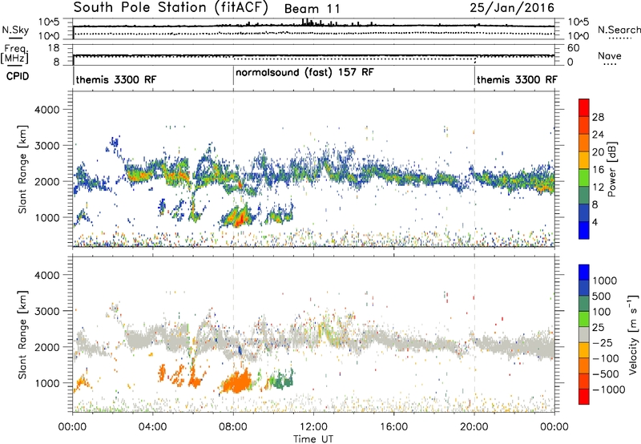This screenshot has width=641, height=444.
Task: Click the '12:00' time axis tick
Action: coord(313,426)
